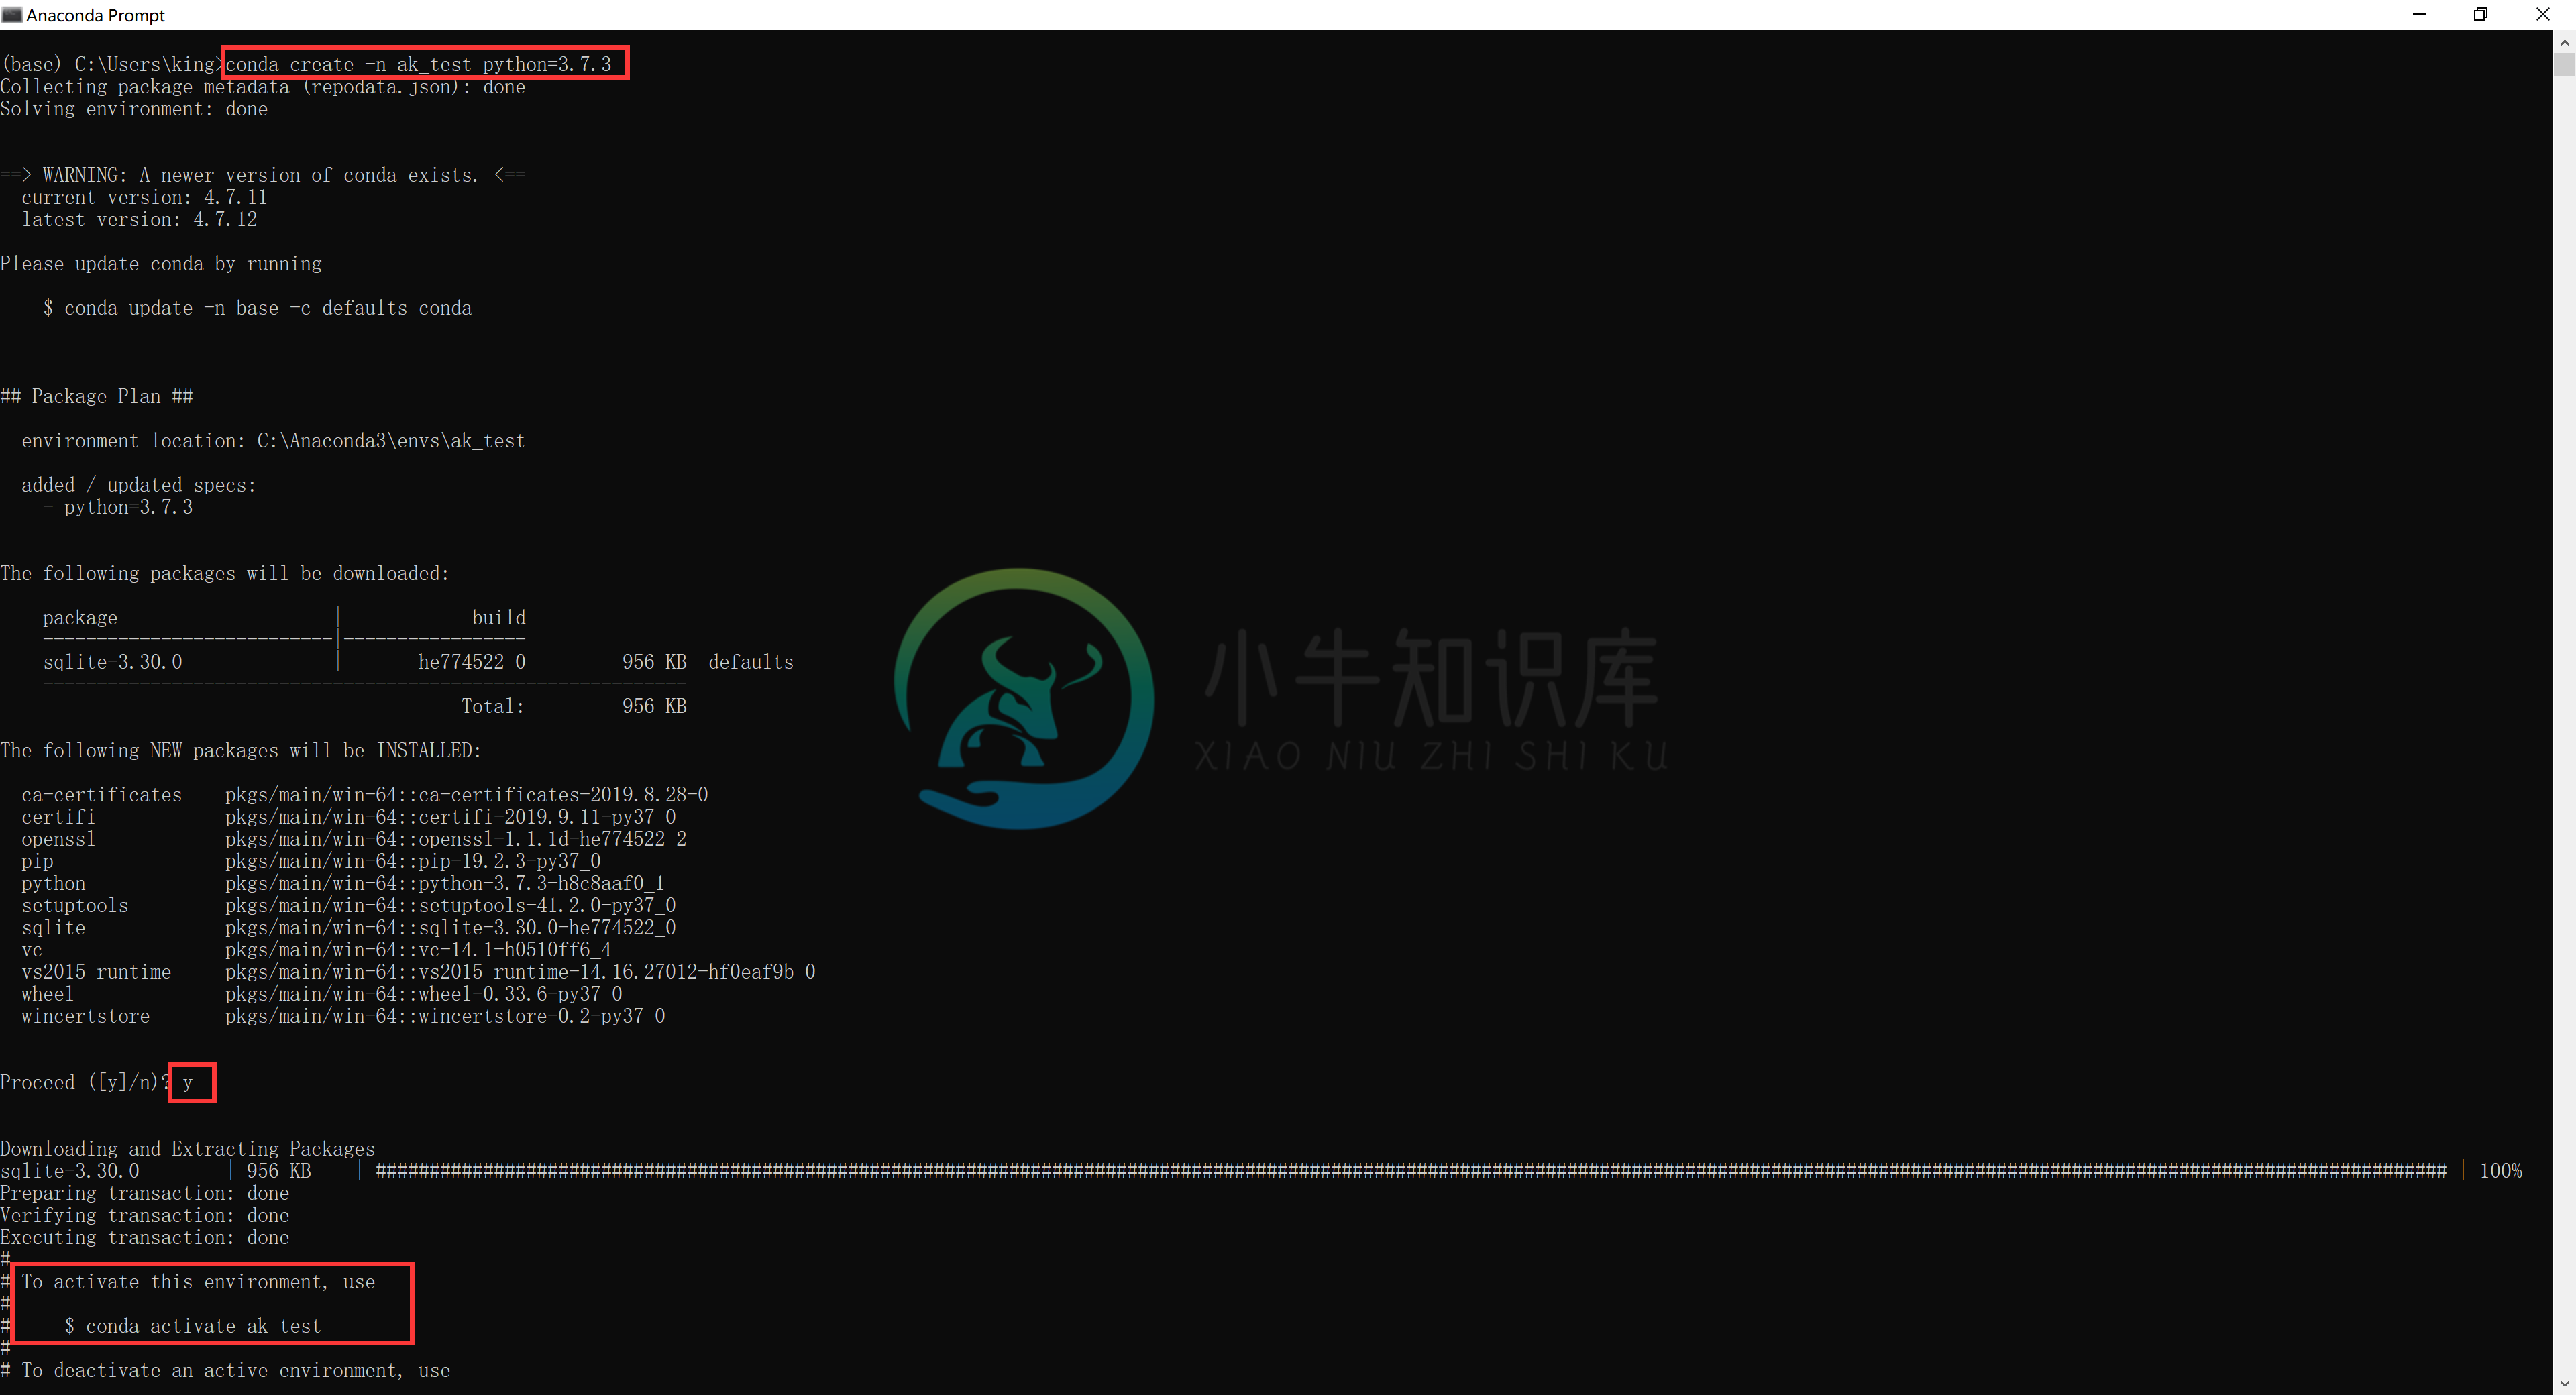Click the '100%' progress value
Screen dimensions: 2576x1395
point(2501,1171)
